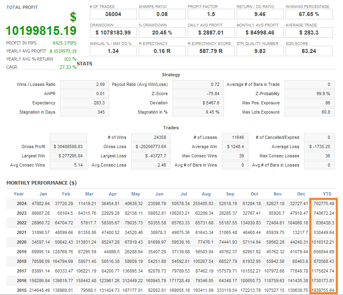Select Average Loss field $ -1735.25
Viewport: 343px width, 295px height.
[319, 146]
